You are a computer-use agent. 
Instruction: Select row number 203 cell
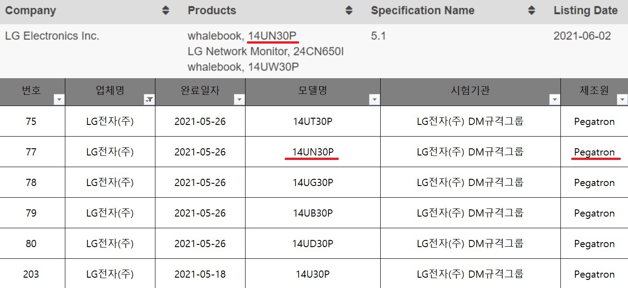coord(31,274)
